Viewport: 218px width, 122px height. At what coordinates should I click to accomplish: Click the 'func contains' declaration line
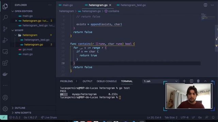[102, 44]
